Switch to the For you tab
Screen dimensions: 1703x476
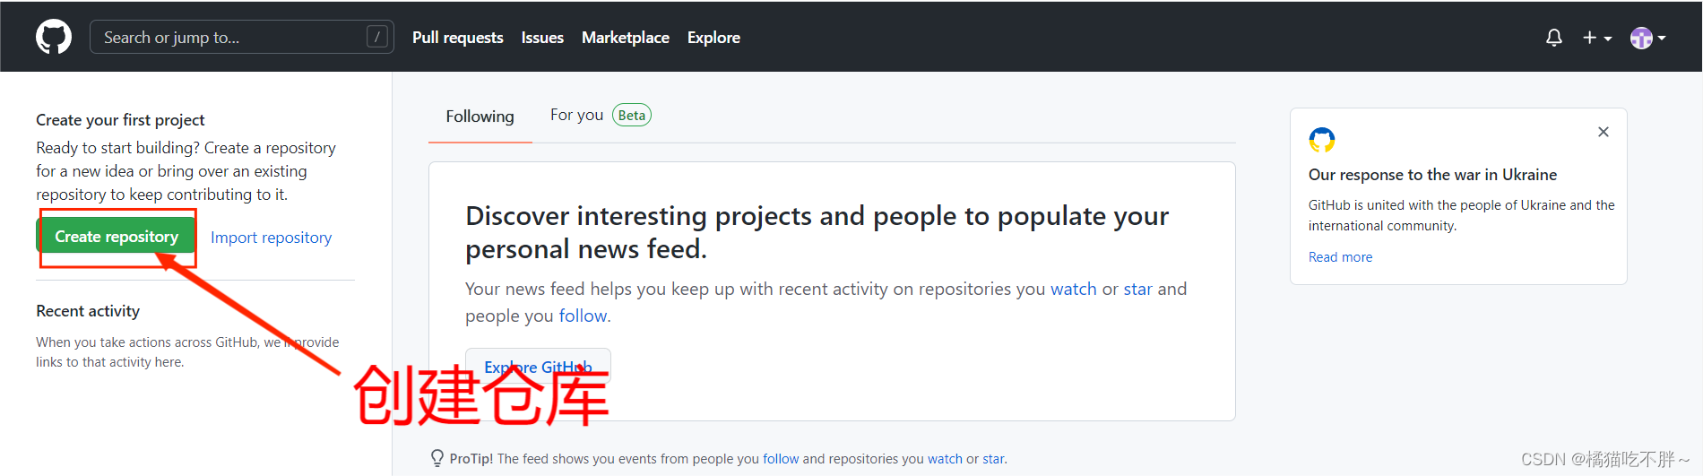576,115
